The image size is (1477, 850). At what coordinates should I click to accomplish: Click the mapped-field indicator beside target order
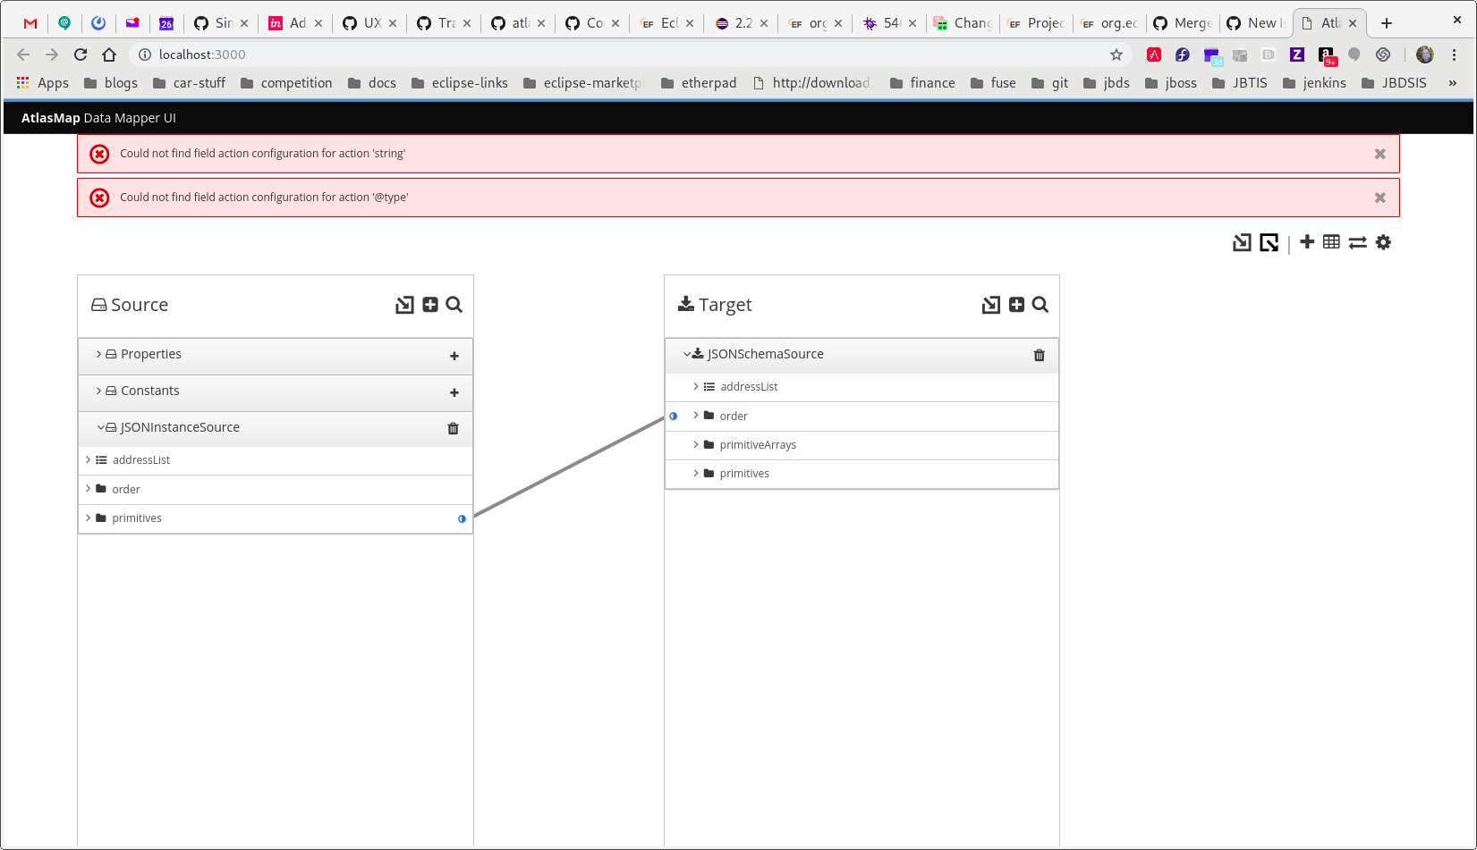(673, 416)
